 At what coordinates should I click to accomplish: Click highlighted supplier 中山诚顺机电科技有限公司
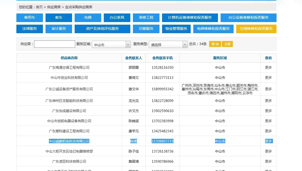coord(69,141)
